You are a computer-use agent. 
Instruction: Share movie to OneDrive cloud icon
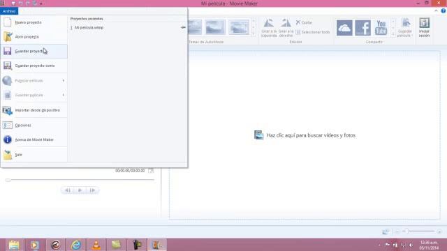click(x=344, y=28)
